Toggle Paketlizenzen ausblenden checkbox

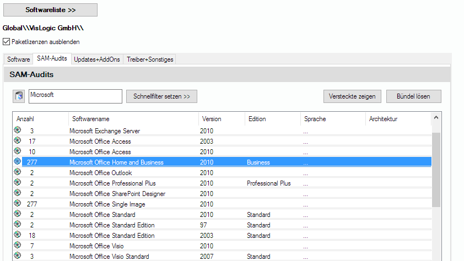coord(6,42)
